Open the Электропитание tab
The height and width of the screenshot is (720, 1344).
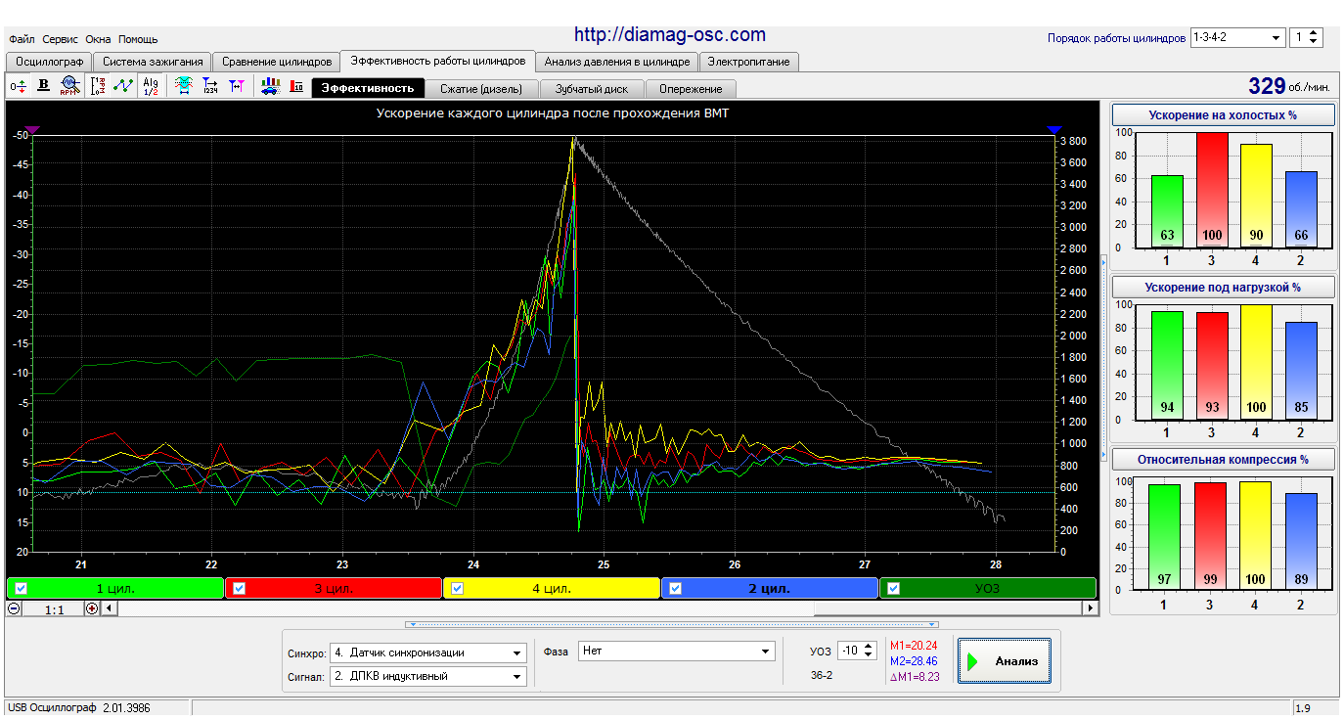(749, 62)
